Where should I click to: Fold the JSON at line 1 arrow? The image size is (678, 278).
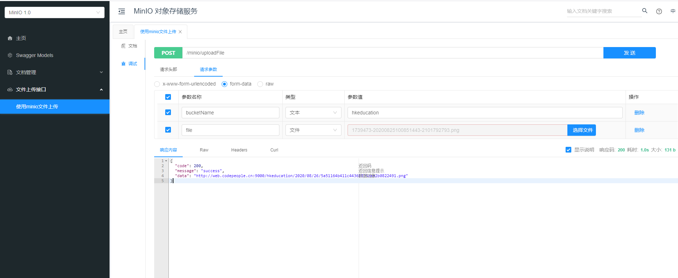point(166,161)
